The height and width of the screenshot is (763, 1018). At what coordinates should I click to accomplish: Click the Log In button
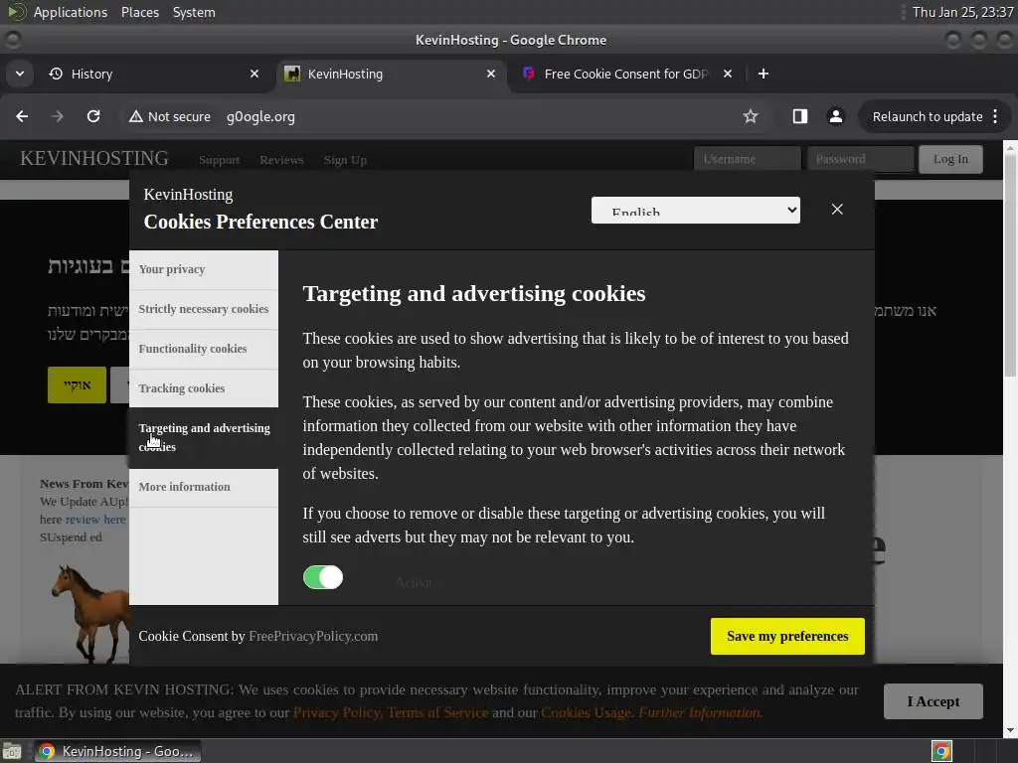pyautogui.click(x=950, y=159)
